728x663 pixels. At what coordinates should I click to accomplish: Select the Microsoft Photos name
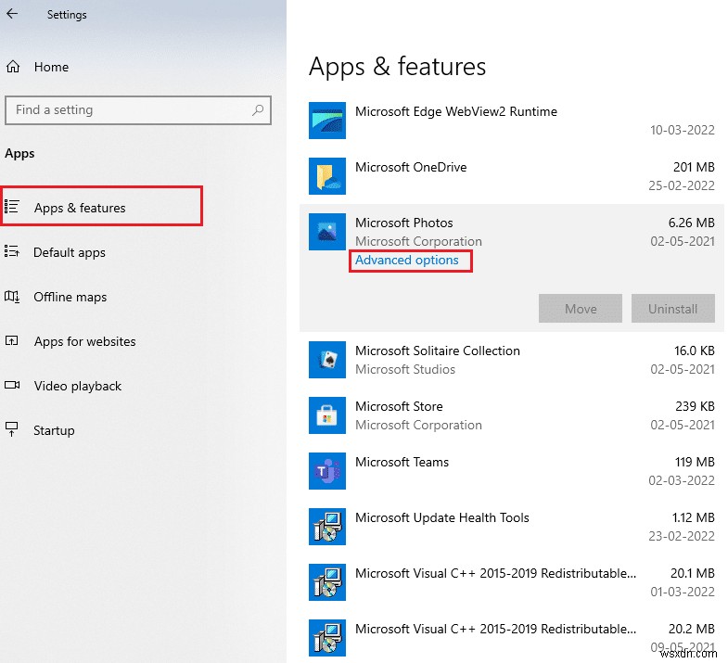404,223
